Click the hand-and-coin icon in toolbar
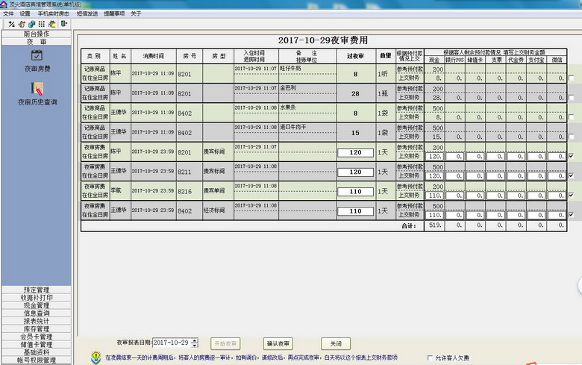 point(22,24)
